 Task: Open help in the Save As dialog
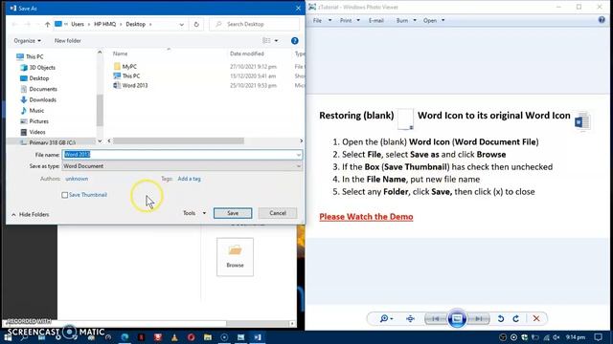295,40
